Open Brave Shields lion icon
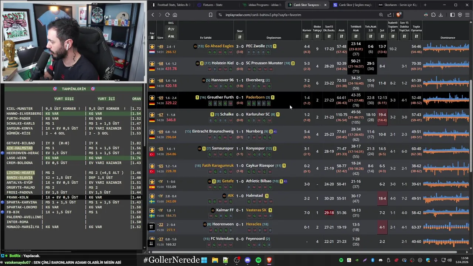Image resolution: width=473 pixels, height=266 pixels. 398,15
